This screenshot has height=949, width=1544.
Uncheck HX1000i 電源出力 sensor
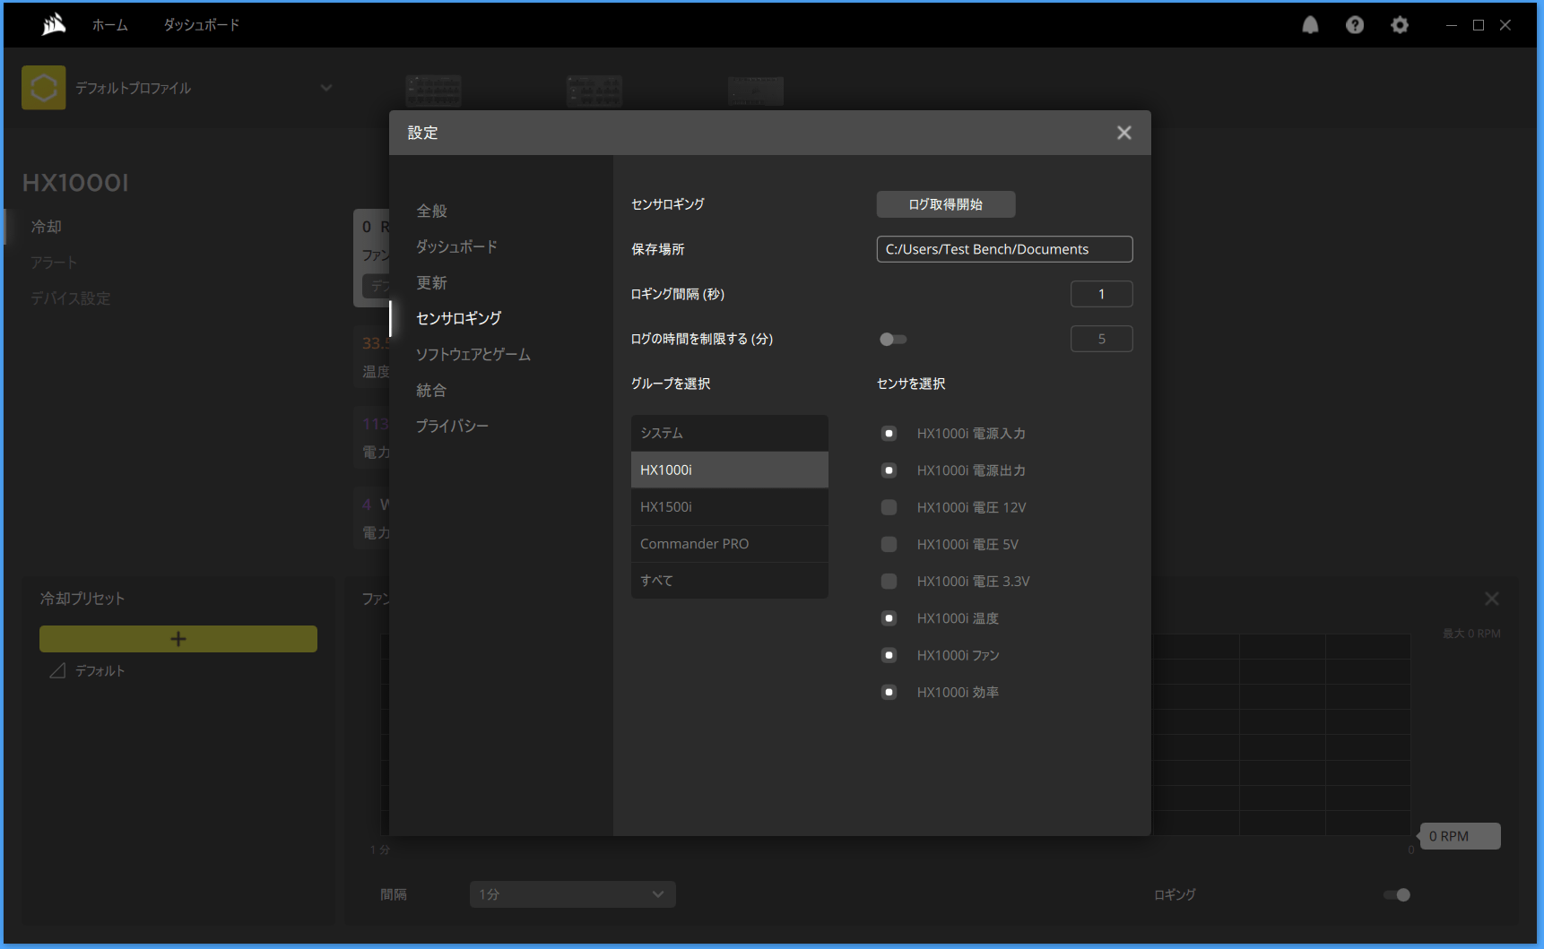click(889, 470)
